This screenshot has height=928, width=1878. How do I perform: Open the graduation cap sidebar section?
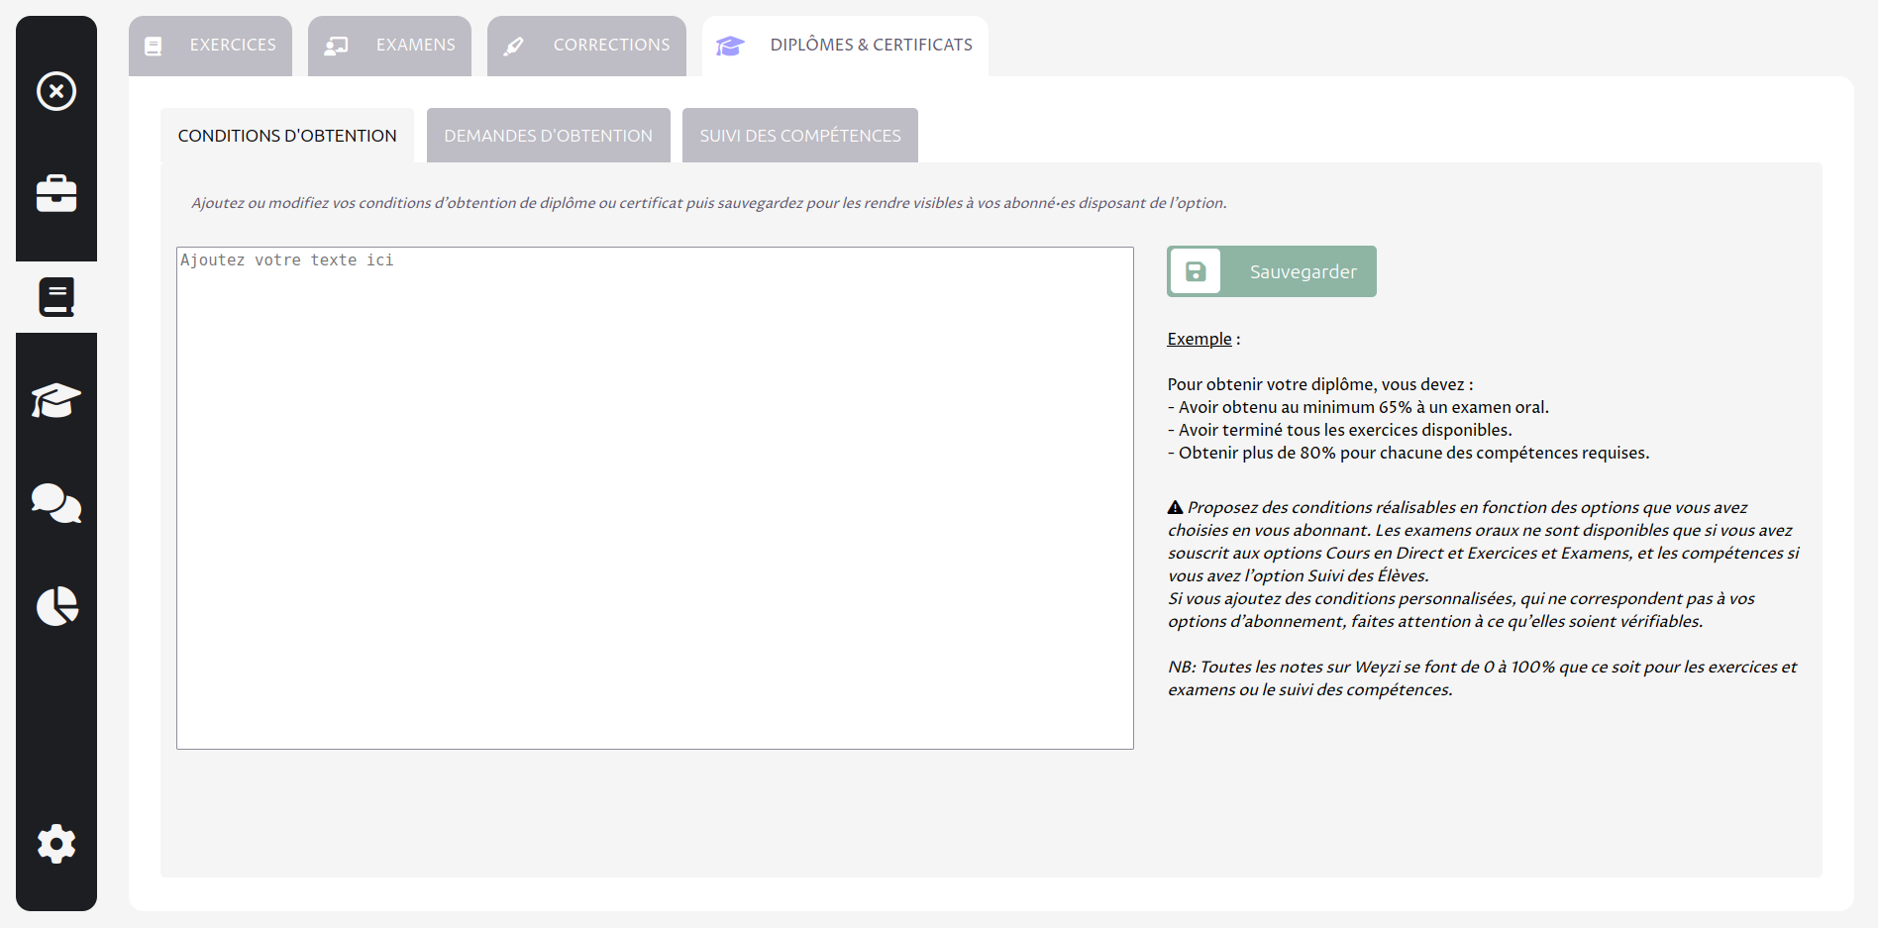tap(56, 400)
